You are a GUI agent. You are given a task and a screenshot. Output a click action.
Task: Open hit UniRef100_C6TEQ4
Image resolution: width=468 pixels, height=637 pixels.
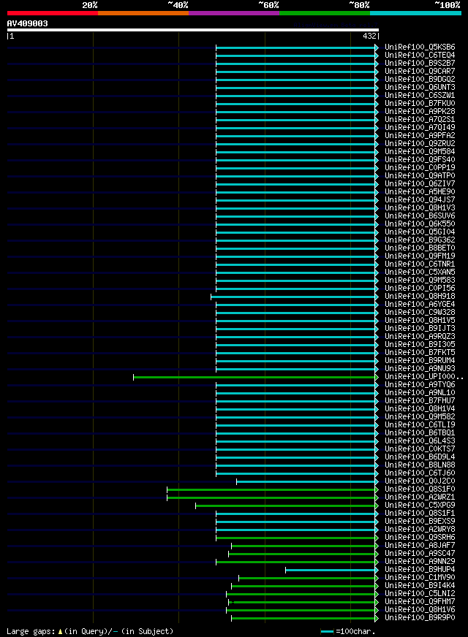tap(420, 56)
